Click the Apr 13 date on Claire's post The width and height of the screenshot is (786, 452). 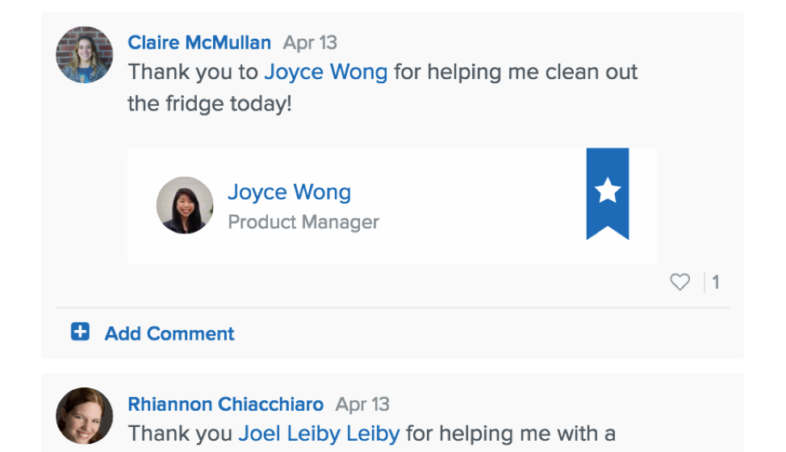coord(310,43)
